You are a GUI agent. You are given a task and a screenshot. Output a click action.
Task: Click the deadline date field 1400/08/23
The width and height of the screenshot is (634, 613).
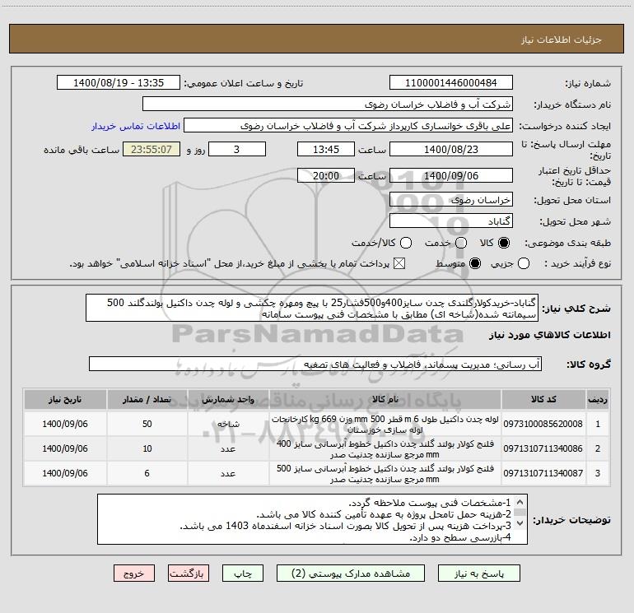pos(451,149)
